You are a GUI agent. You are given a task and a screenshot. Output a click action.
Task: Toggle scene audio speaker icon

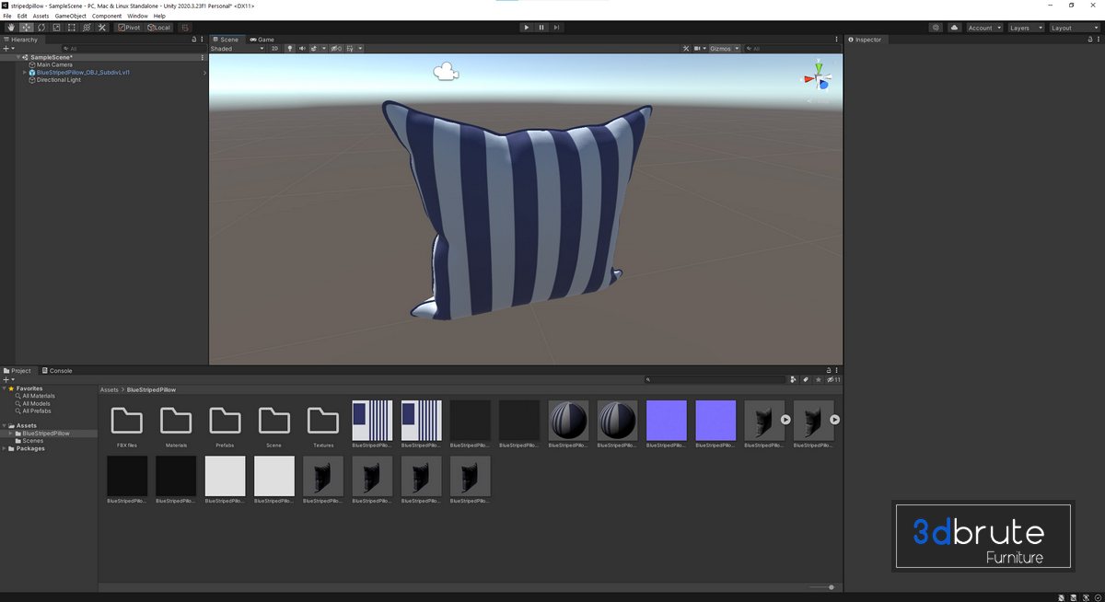pos(301,49)
